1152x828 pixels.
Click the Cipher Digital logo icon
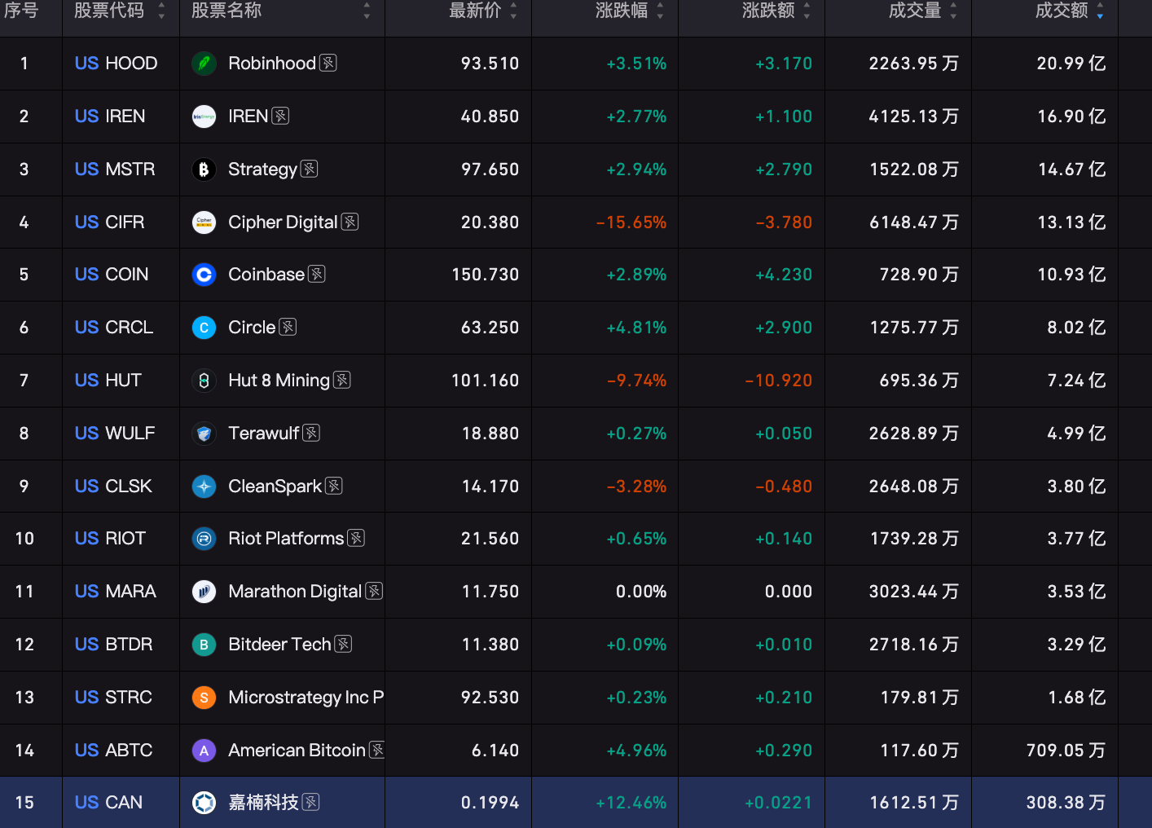coord(204,222)
